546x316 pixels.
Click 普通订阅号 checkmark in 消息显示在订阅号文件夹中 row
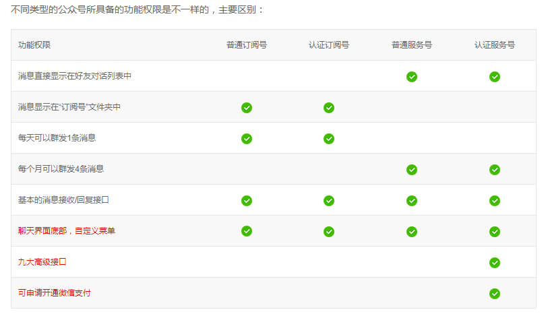click(247, 108)
